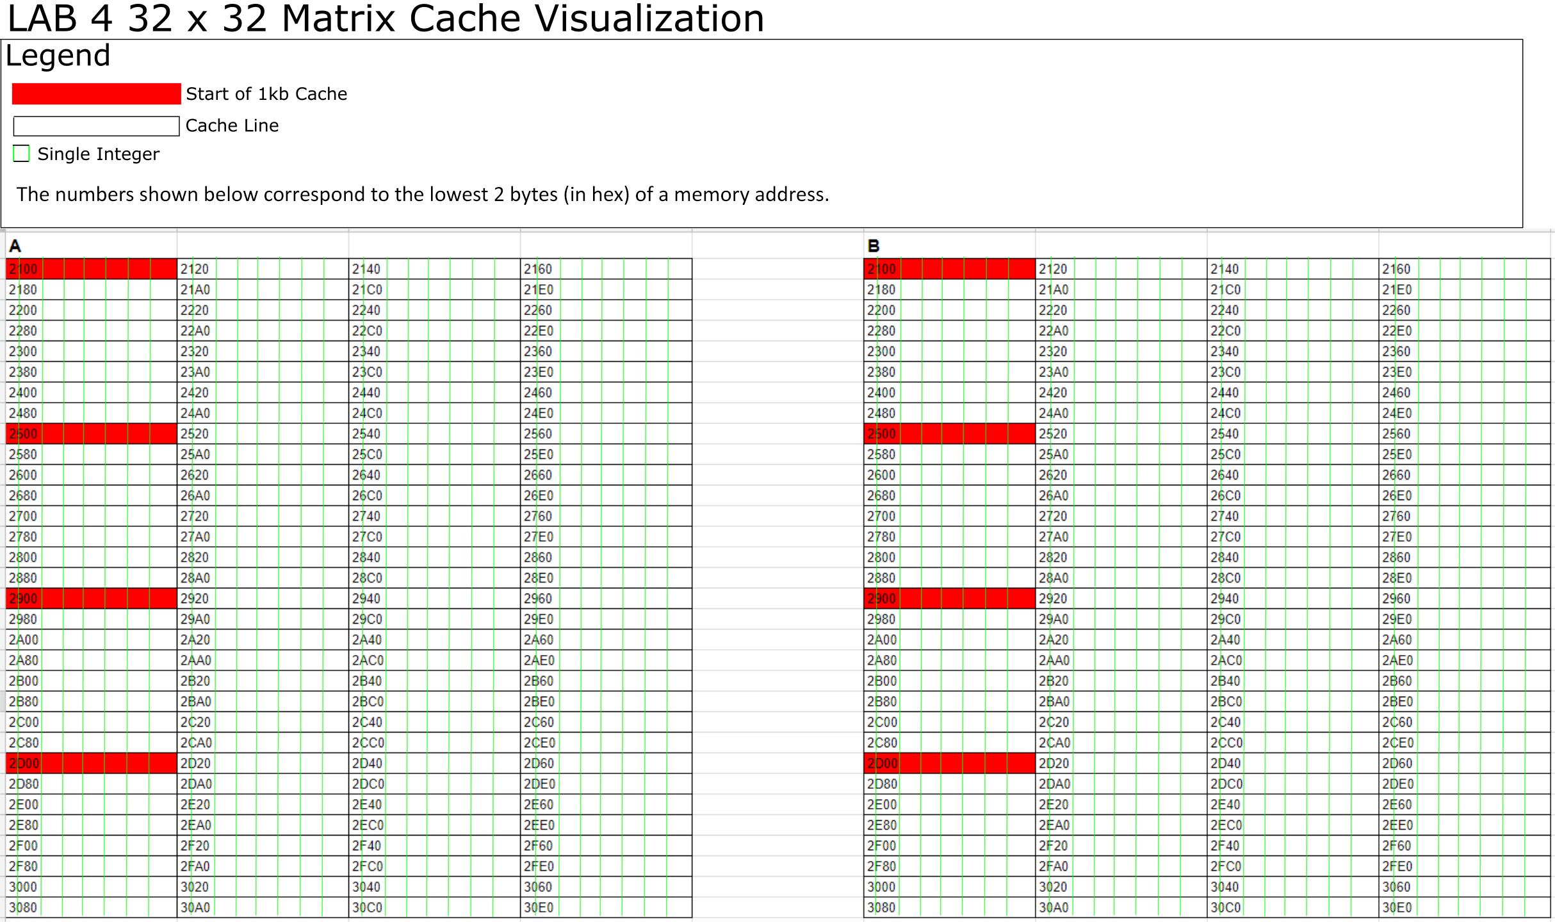Click the white Cache Line legend box
Viewport: 1555px width, 922px height.
[x=96, y=126]
